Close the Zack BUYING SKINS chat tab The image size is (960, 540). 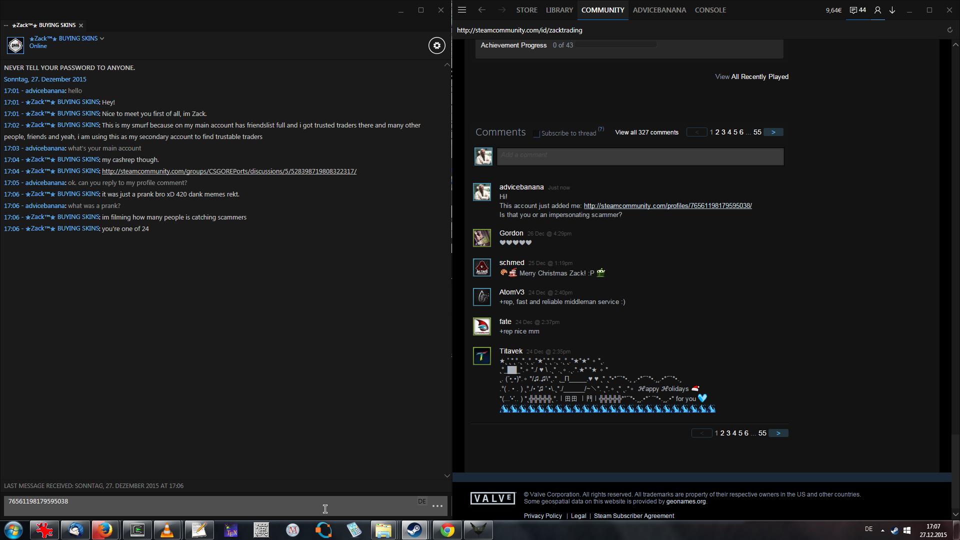click(81, 25)
